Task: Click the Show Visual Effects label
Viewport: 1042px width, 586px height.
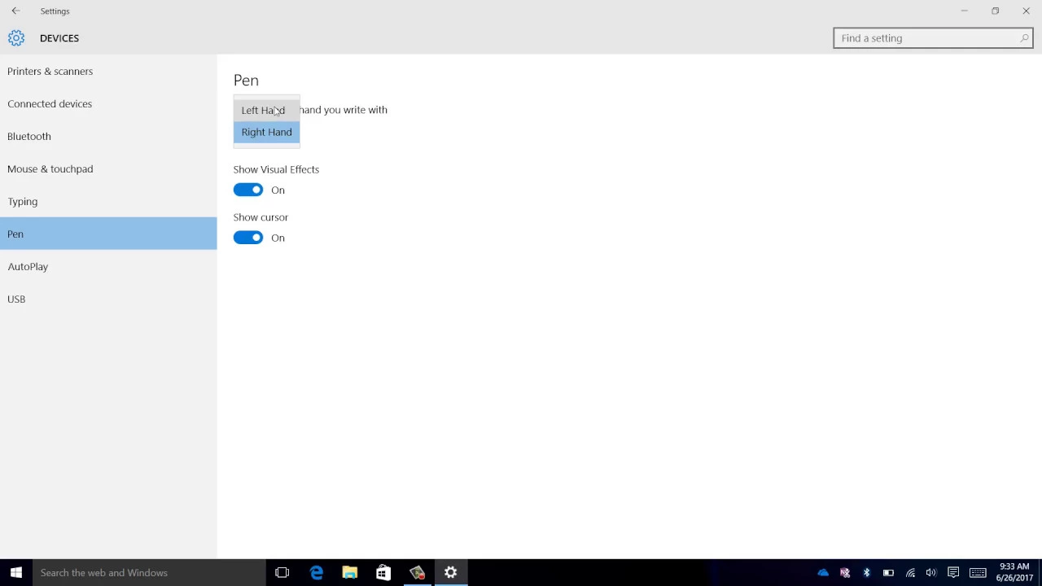Action: click(x=276, y=169)
